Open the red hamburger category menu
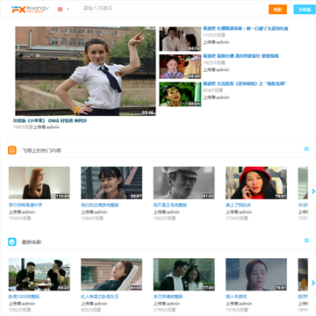The image size is (316, 316). tap(61, 10)
